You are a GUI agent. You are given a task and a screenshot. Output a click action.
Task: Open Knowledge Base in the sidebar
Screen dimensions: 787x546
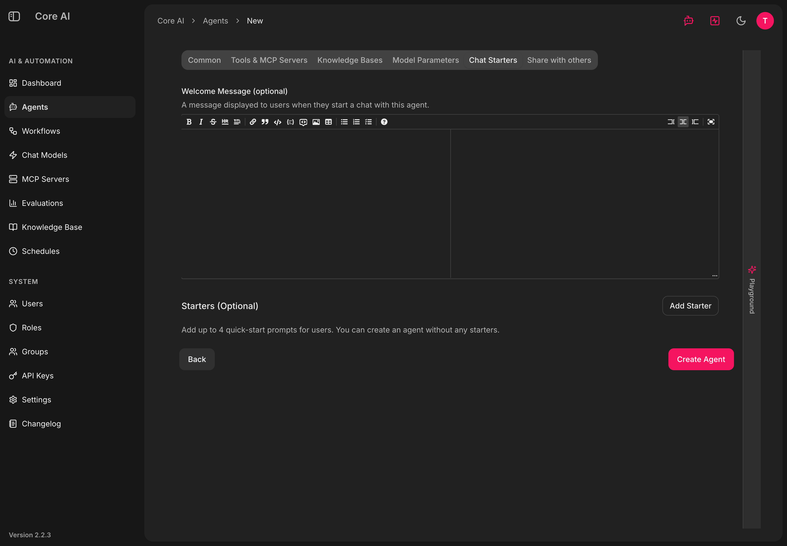pos(70,227)
